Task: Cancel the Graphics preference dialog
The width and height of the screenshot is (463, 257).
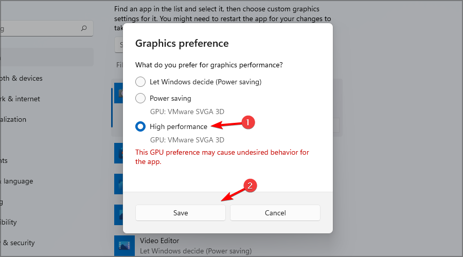Action: pos(275,213)
